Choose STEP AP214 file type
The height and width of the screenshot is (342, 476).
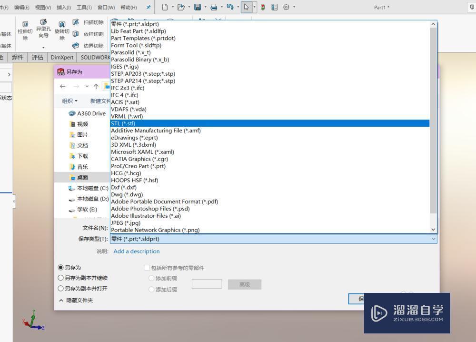click(269, 81)
